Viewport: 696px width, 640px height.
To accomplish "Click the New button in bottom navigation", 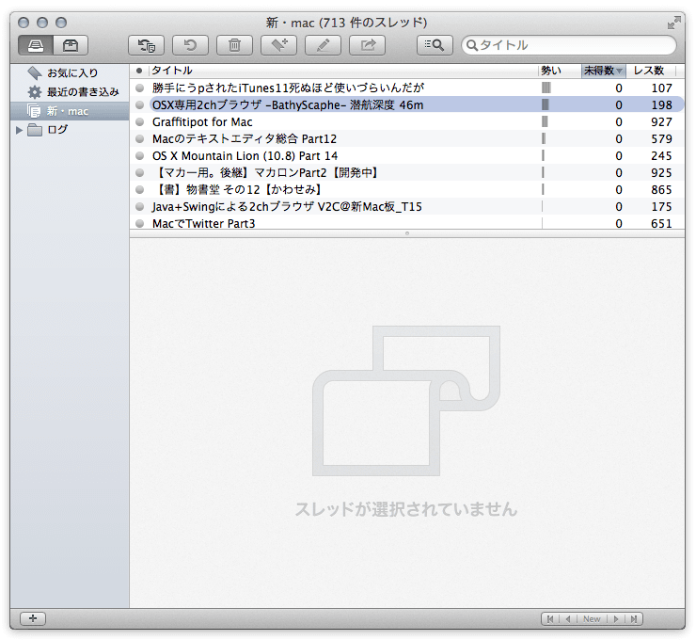I will 592,618.
